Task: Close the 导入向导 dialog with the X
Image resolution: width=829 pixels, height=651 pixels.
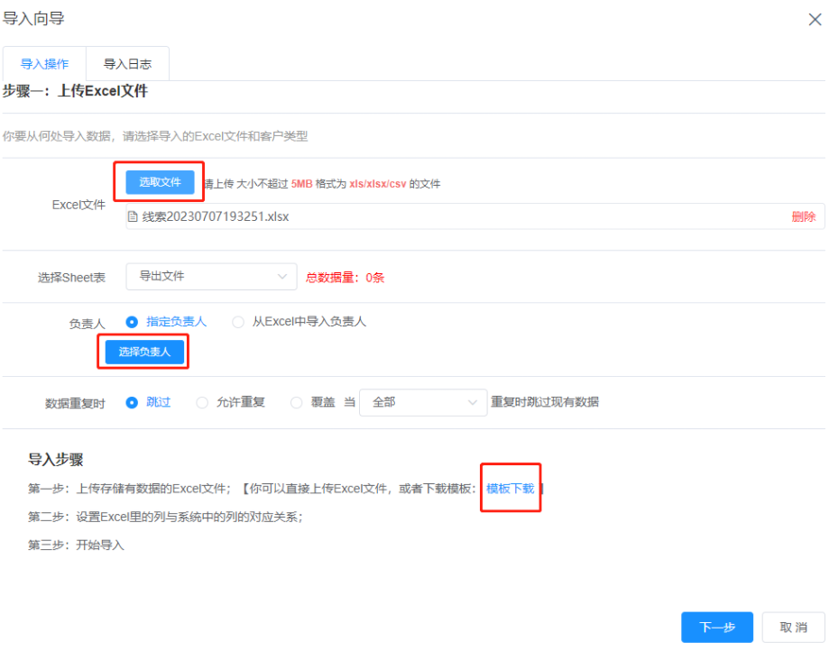Action: click(815, 19)
